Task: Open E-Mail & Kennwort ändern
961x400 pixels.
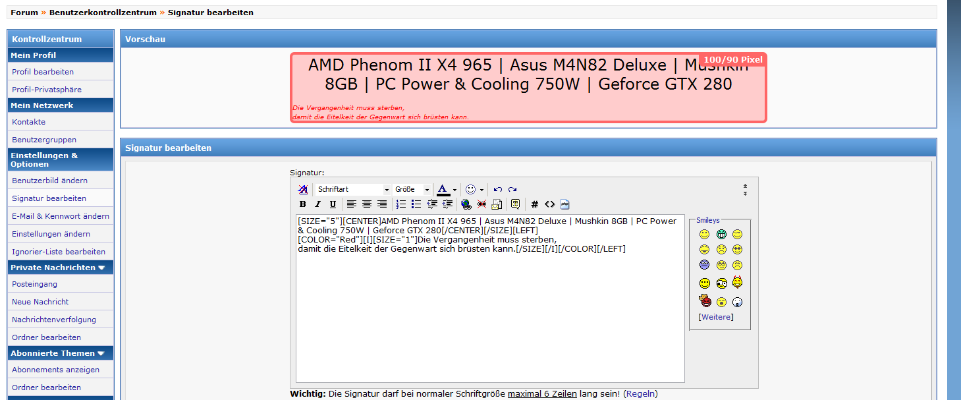Action: (61, 216)
